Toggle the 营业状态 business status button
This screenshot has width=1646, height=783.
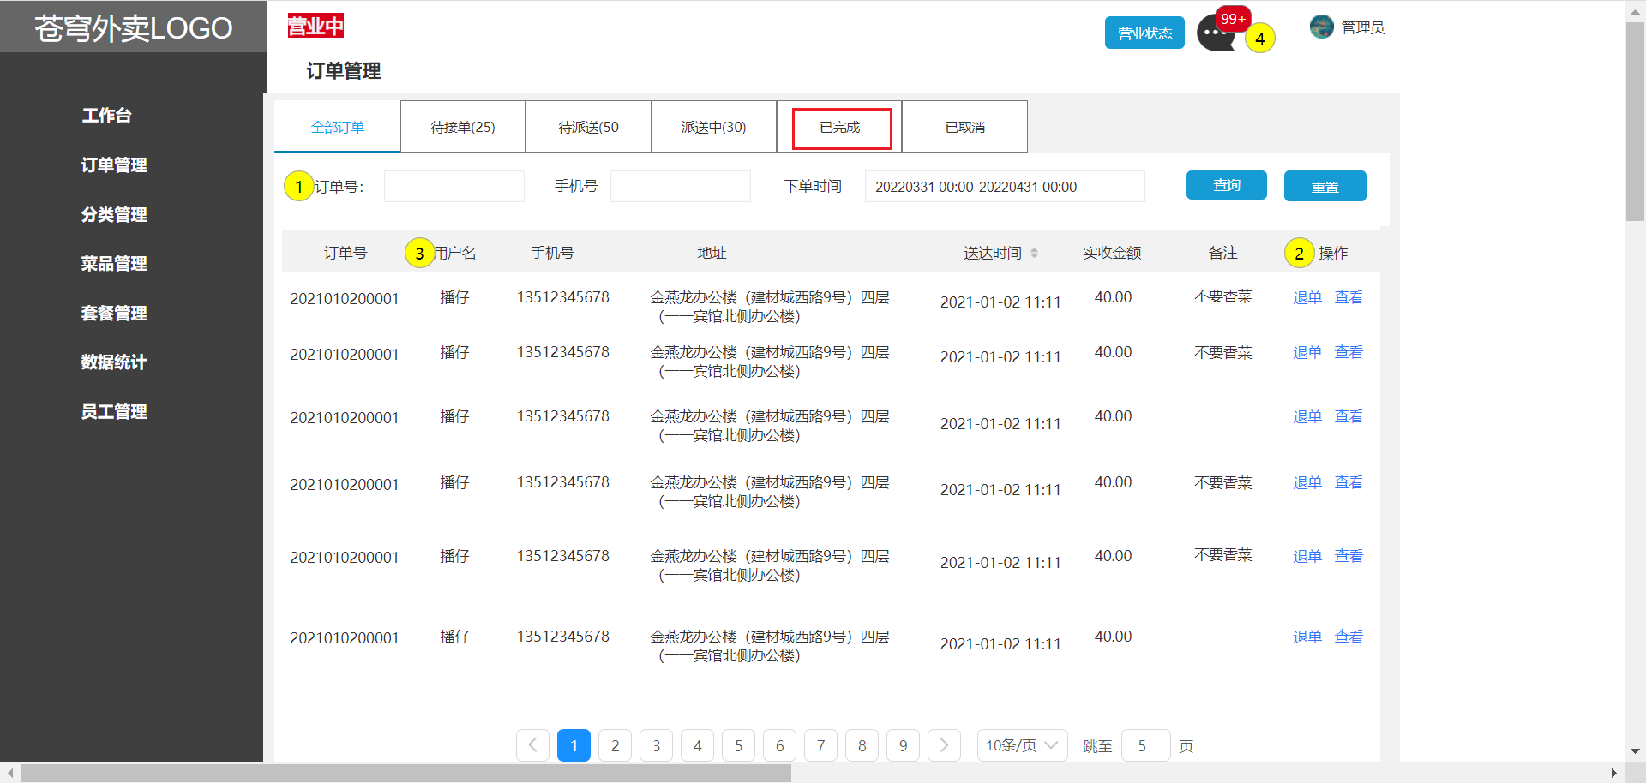(1144, 33)
